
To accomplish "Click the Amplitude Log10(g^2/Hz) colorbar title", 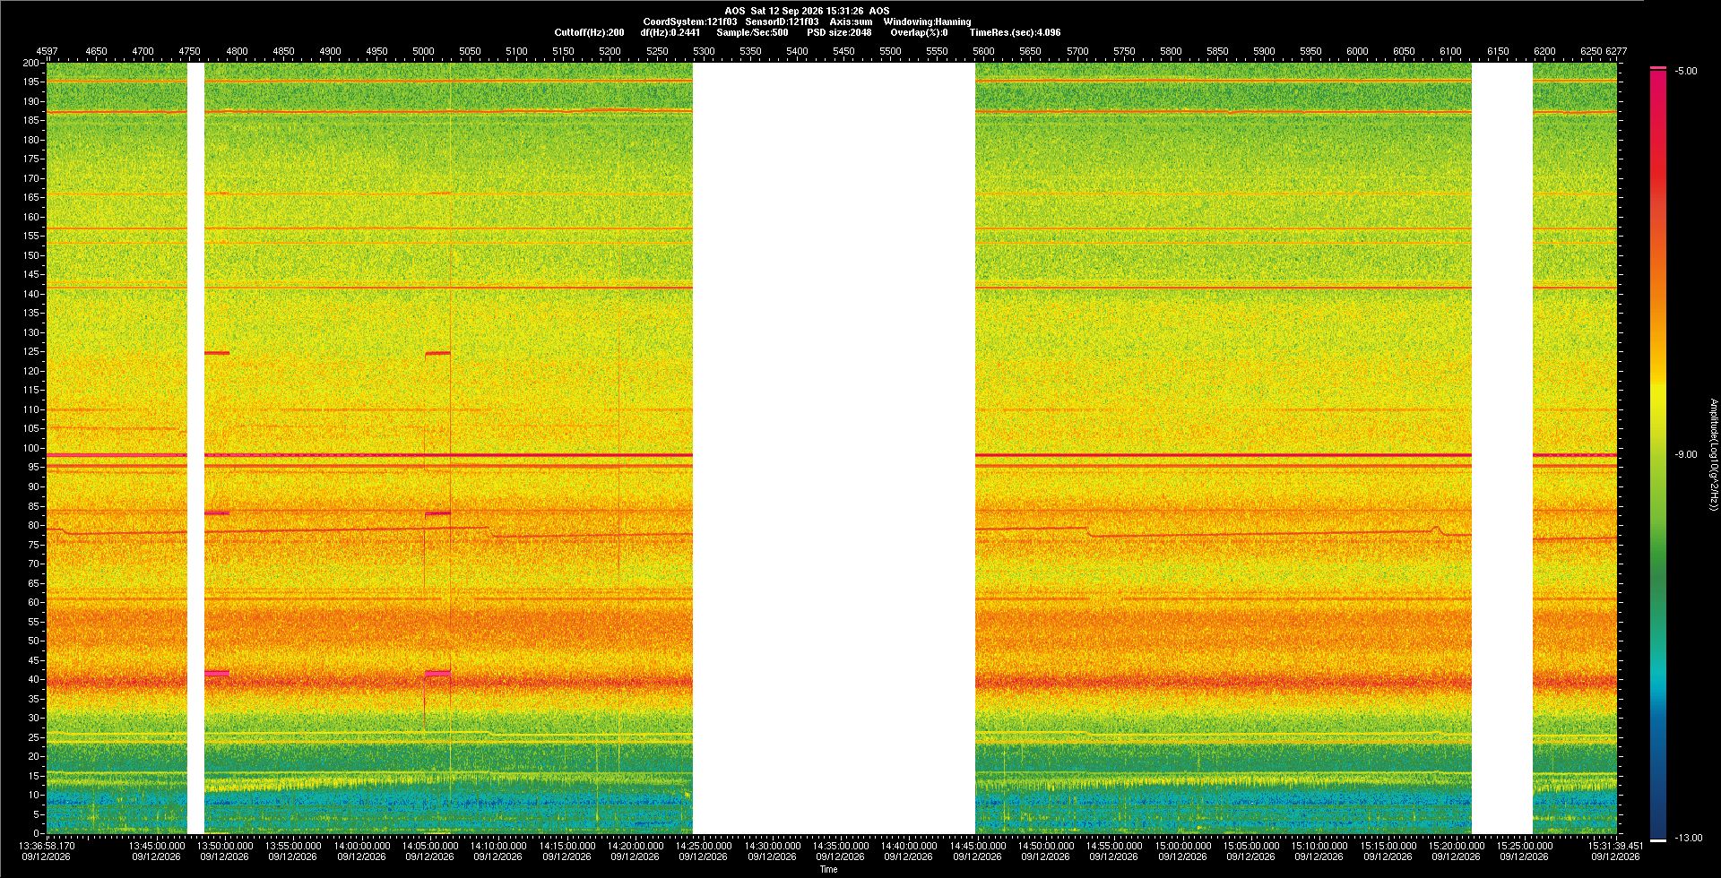I will (1713, 454).
